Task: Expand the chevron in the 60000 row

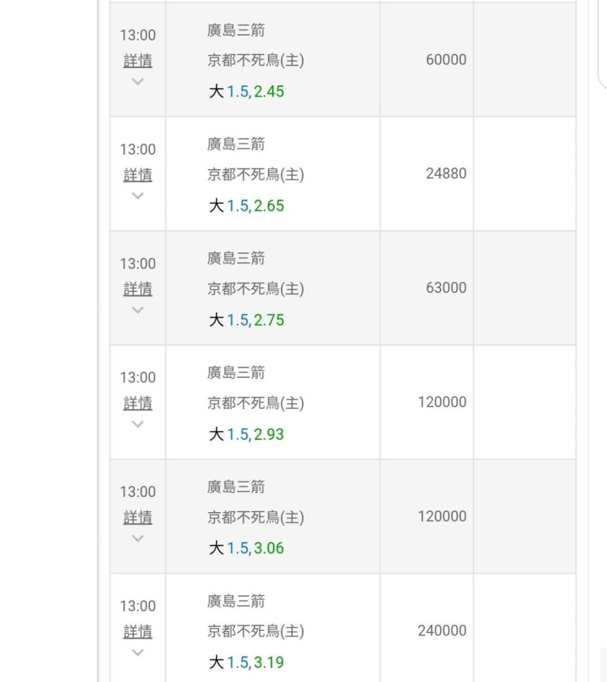Action: tap(138, 82)
